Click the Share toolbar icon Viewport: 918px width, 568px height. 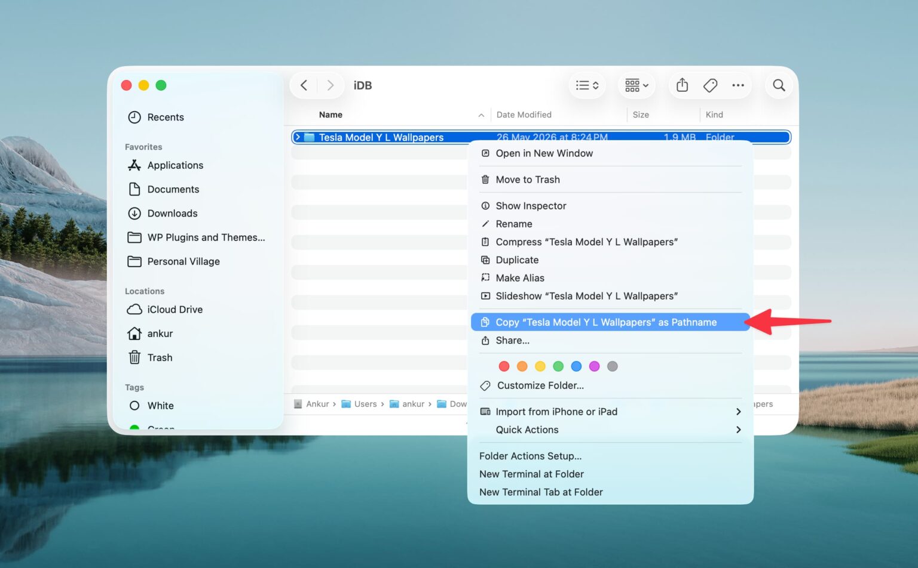(682, 85)
